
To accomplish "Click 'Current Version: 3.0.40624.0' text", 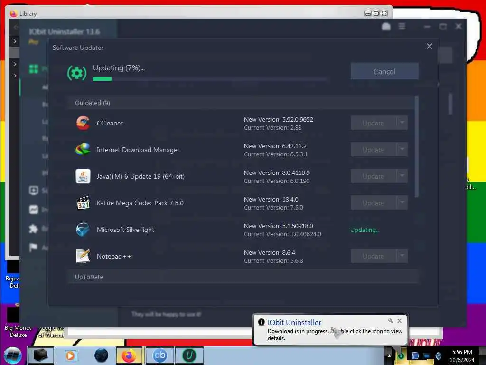I will click(x=282, y=234).
